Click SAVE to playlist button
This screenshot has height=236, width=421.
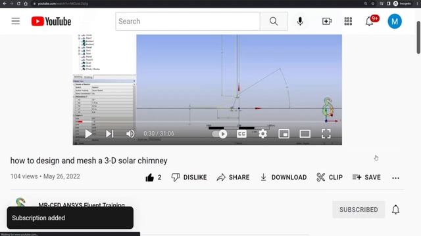click(x=366, y=178)
